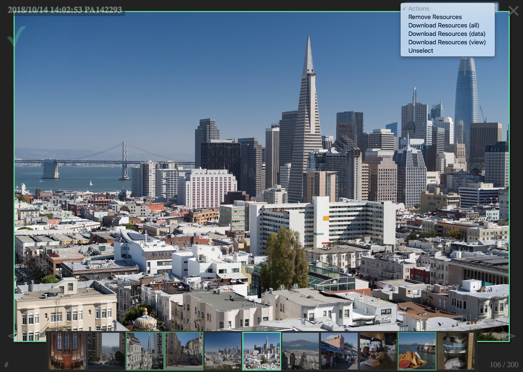Click the date and filename title
The image size is (523, 372).
click(x=65, y=10)
